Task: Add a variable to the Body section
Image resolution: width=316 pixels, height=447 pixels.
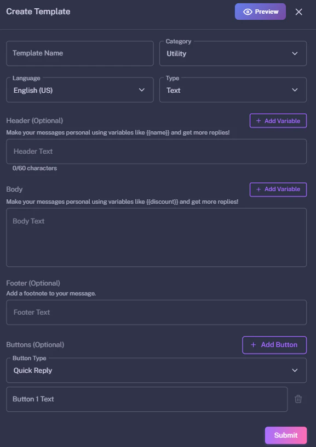Action: [278, 189]
